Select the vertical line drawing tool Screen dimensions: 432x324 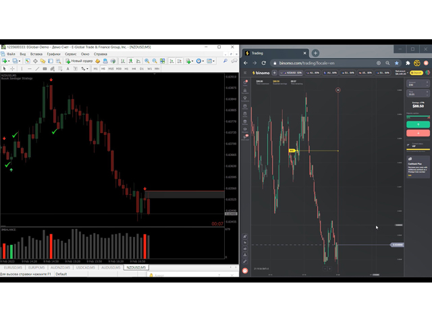click(22, 69)
